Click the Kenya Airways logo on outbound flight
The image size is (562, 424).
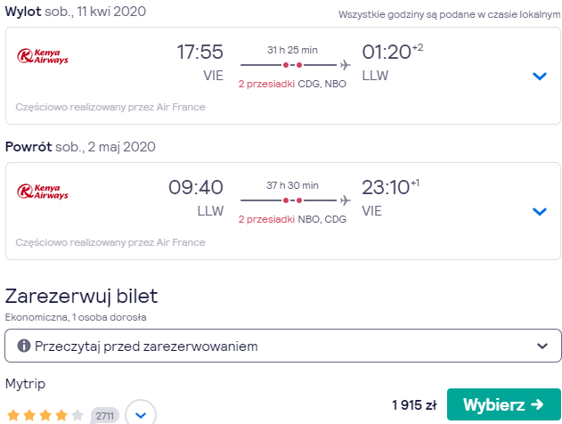[43, 56]
